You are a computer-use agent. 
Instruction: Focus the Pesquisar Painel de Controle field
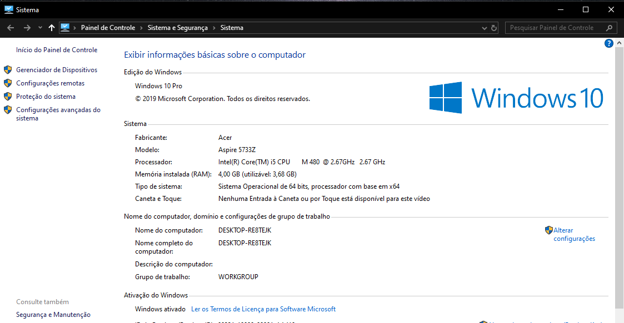561,28
